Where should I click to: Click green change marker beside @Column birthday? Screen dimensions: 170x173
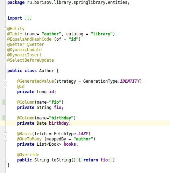click(4, 118)
